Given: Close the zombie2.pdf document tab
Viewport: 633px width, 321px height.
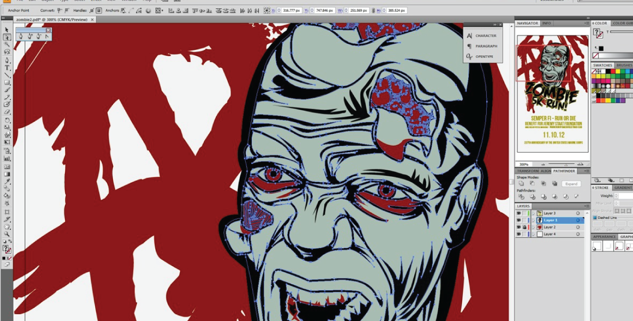Looking at the screenshot, I should click(92, 20).
